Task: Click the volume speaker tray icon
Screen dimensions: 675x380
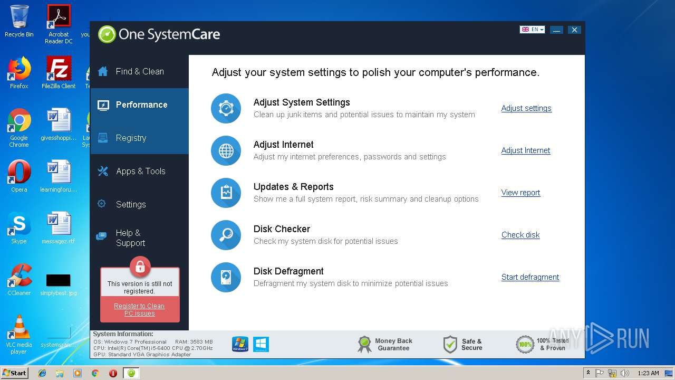Action: pos(624,373)
